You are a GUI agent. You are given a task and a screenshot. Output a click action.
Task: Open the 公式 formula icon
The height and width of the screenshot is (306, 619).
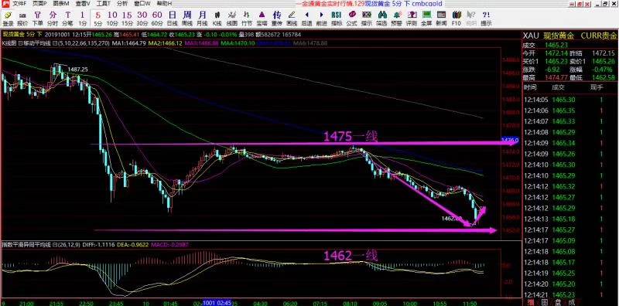click(351, 18)
